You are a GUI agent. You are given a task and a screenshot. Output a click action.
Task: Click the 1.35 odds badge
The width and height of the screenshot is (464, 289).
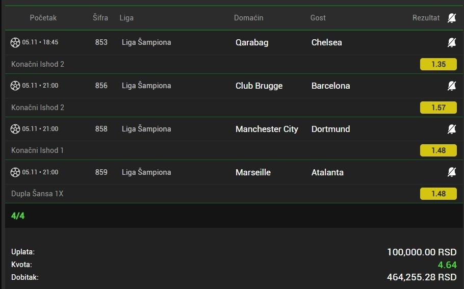(x=438, y=64)
